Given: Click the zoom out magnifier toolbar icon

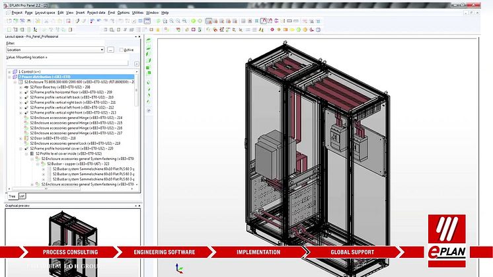Looking at the screenshot, I should [178, 21].
